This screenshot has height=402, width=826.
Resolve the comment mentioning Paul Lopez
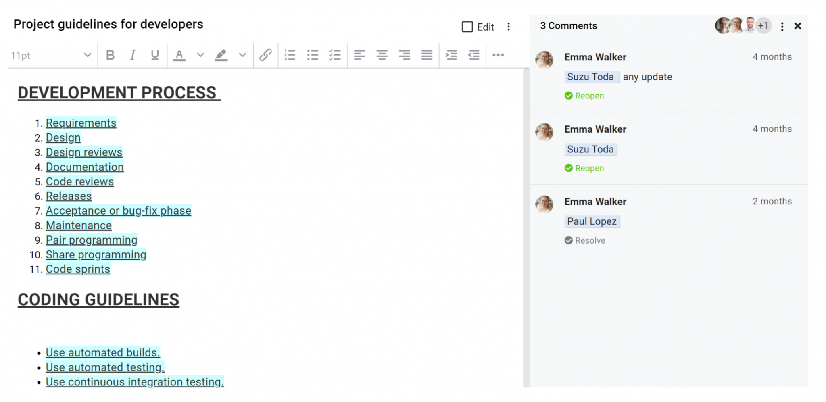pyautogui.click(x=585, y=240)
